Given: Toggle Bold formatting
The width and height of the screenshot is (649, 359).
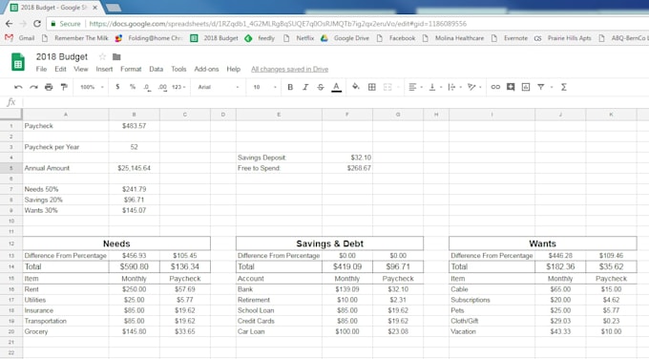Looking at the screenshot, I should tap(290, 87).
